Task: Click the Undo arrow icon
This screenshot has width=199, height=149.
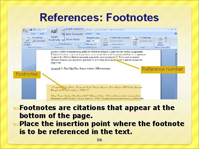Action: click(34, 30)
